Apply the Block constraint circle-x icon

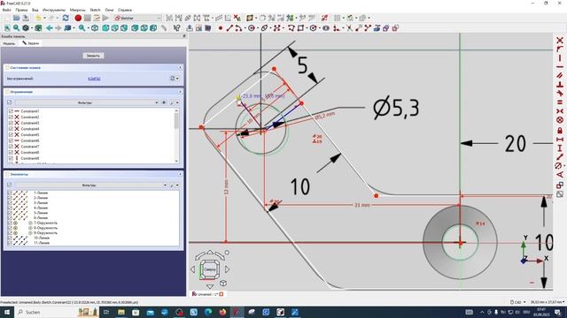[560, 120]
